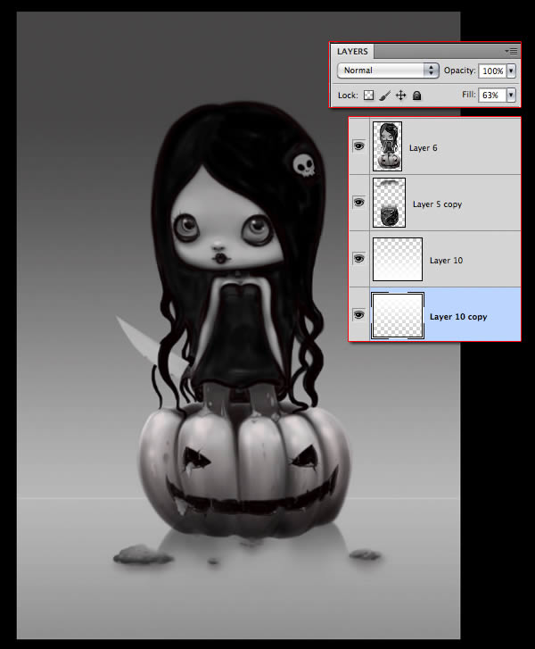Toggle visibility of Layer 10 copy
Viewport: 535px width, 649px height.
(x=358, y=315)
